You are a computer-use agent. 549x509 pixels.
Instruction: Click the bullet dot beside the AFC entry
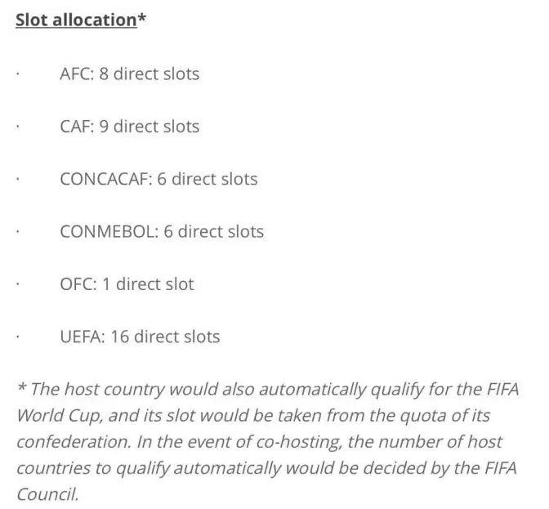coord(17,74)
